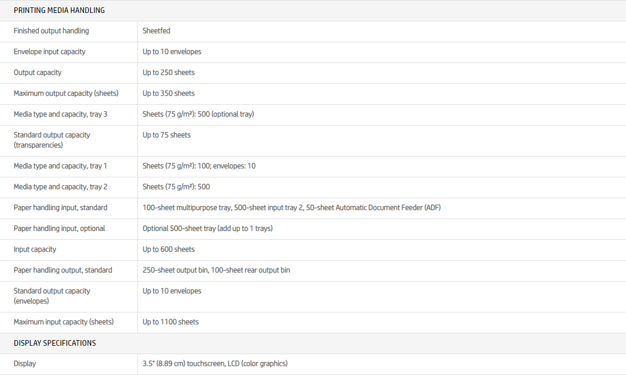
Task: Click the tray 1 'envelopes: 10' value
Action: [x=234, y=166]
